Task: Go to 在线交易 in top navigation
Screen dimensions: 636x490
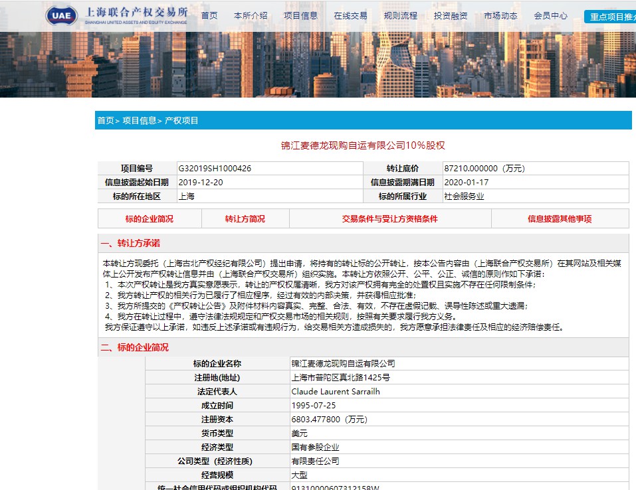Action: [x=350, y=15]
